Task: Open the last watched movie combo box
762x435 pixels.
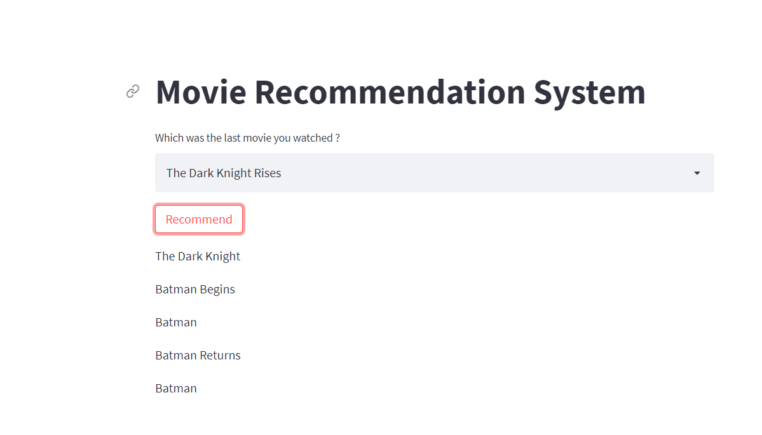Action: pyautogui.click(x=435, y=172)
